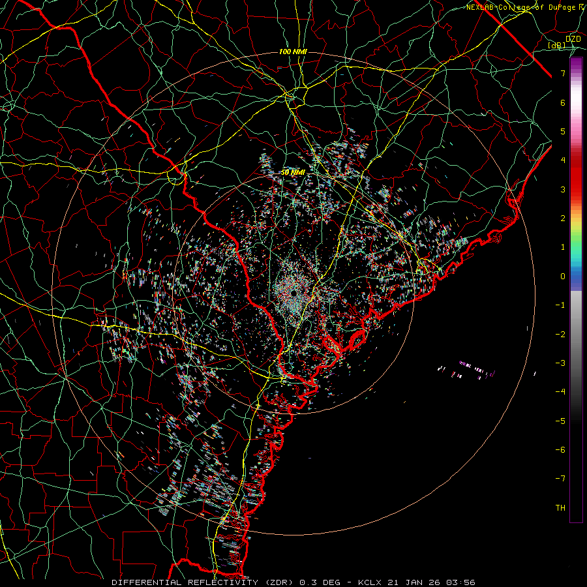The image size is (587, 587).
Task: Click the scale value "-1"
Action: [560, 305]
